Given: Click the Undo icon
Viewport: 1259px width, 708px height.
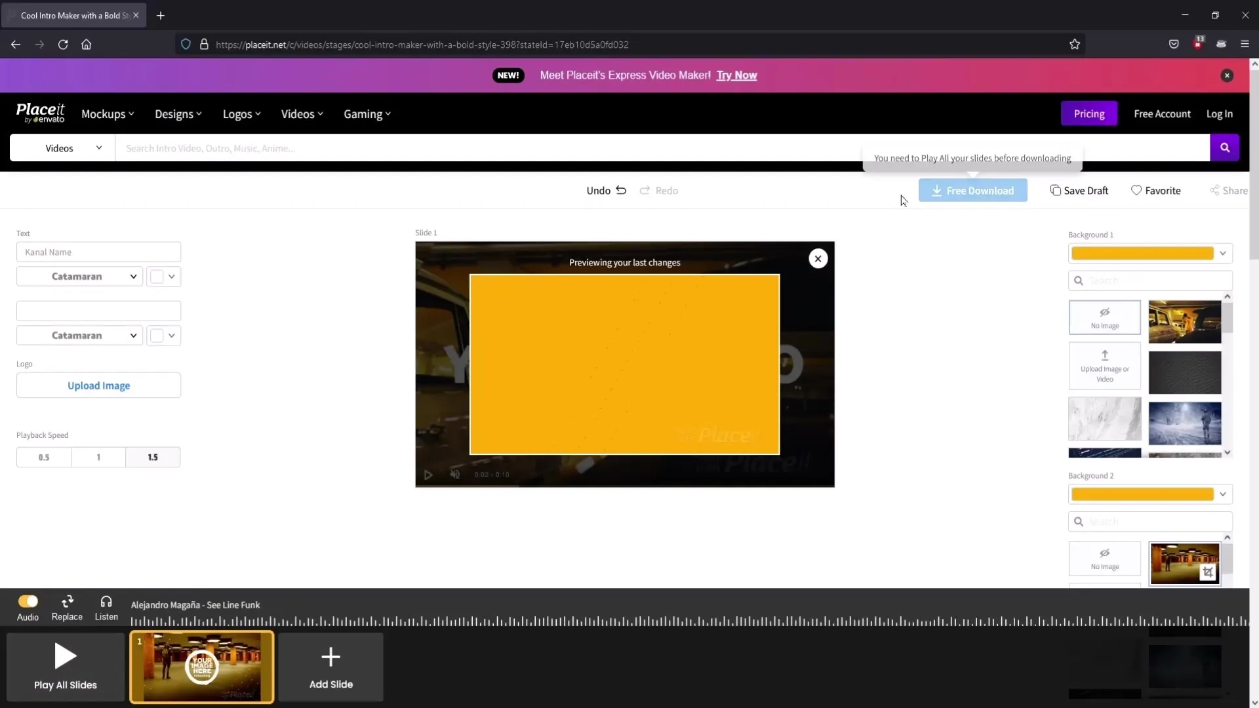Looking at the screenshot, I should click(x=621, y=189).
